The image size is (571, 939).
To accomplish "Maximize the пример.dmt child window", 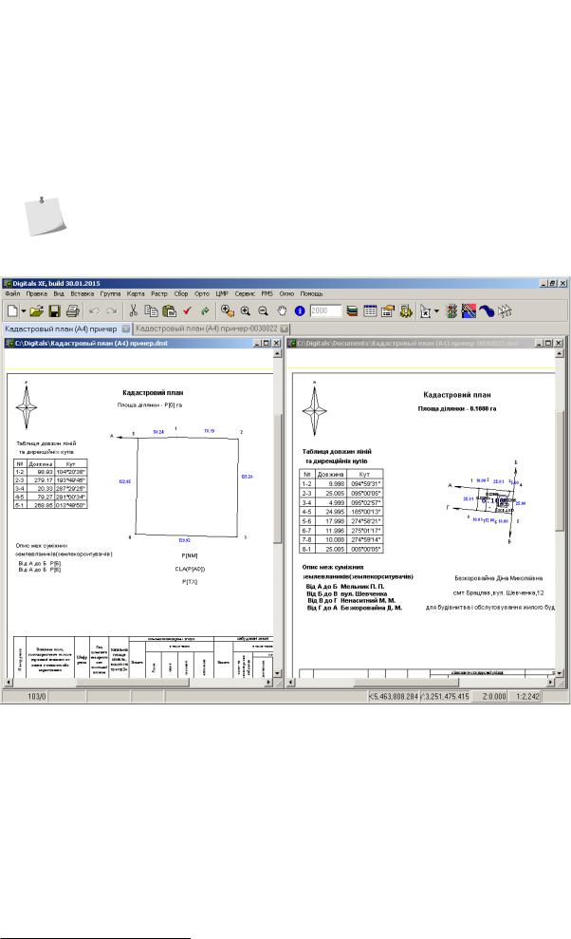I will [x=267, y=343].
